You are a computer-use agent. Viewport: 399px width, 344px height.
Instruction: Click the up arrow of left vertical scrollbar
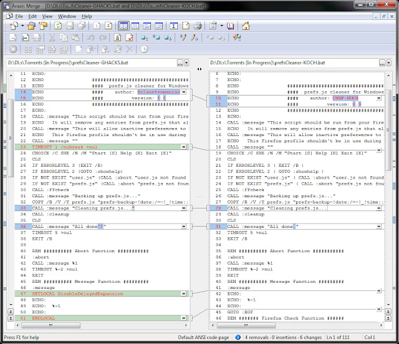[x=11, y=76]
